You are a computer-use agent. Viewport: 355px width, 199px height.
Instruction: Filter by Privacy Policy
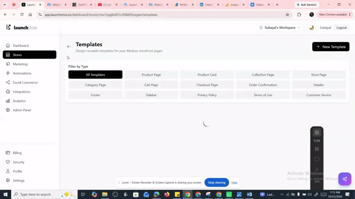[x=207, y=95]
